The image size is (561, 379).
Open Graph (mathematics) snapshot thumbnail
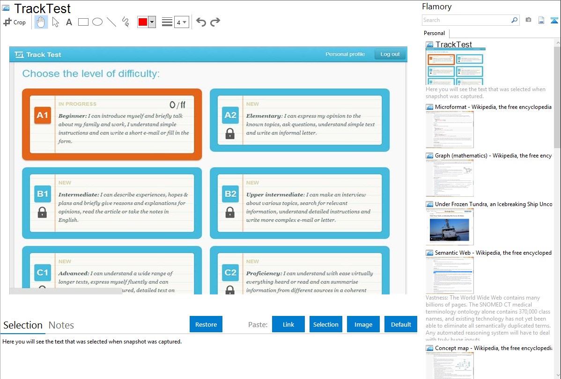(x=450, y=178)
